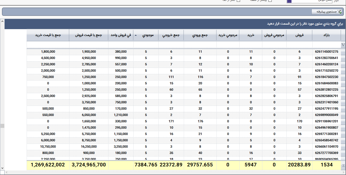The width and height of the screenshot is (346, 175).
Task: Sort by the بارکد column header
Action: pos(326,35)
